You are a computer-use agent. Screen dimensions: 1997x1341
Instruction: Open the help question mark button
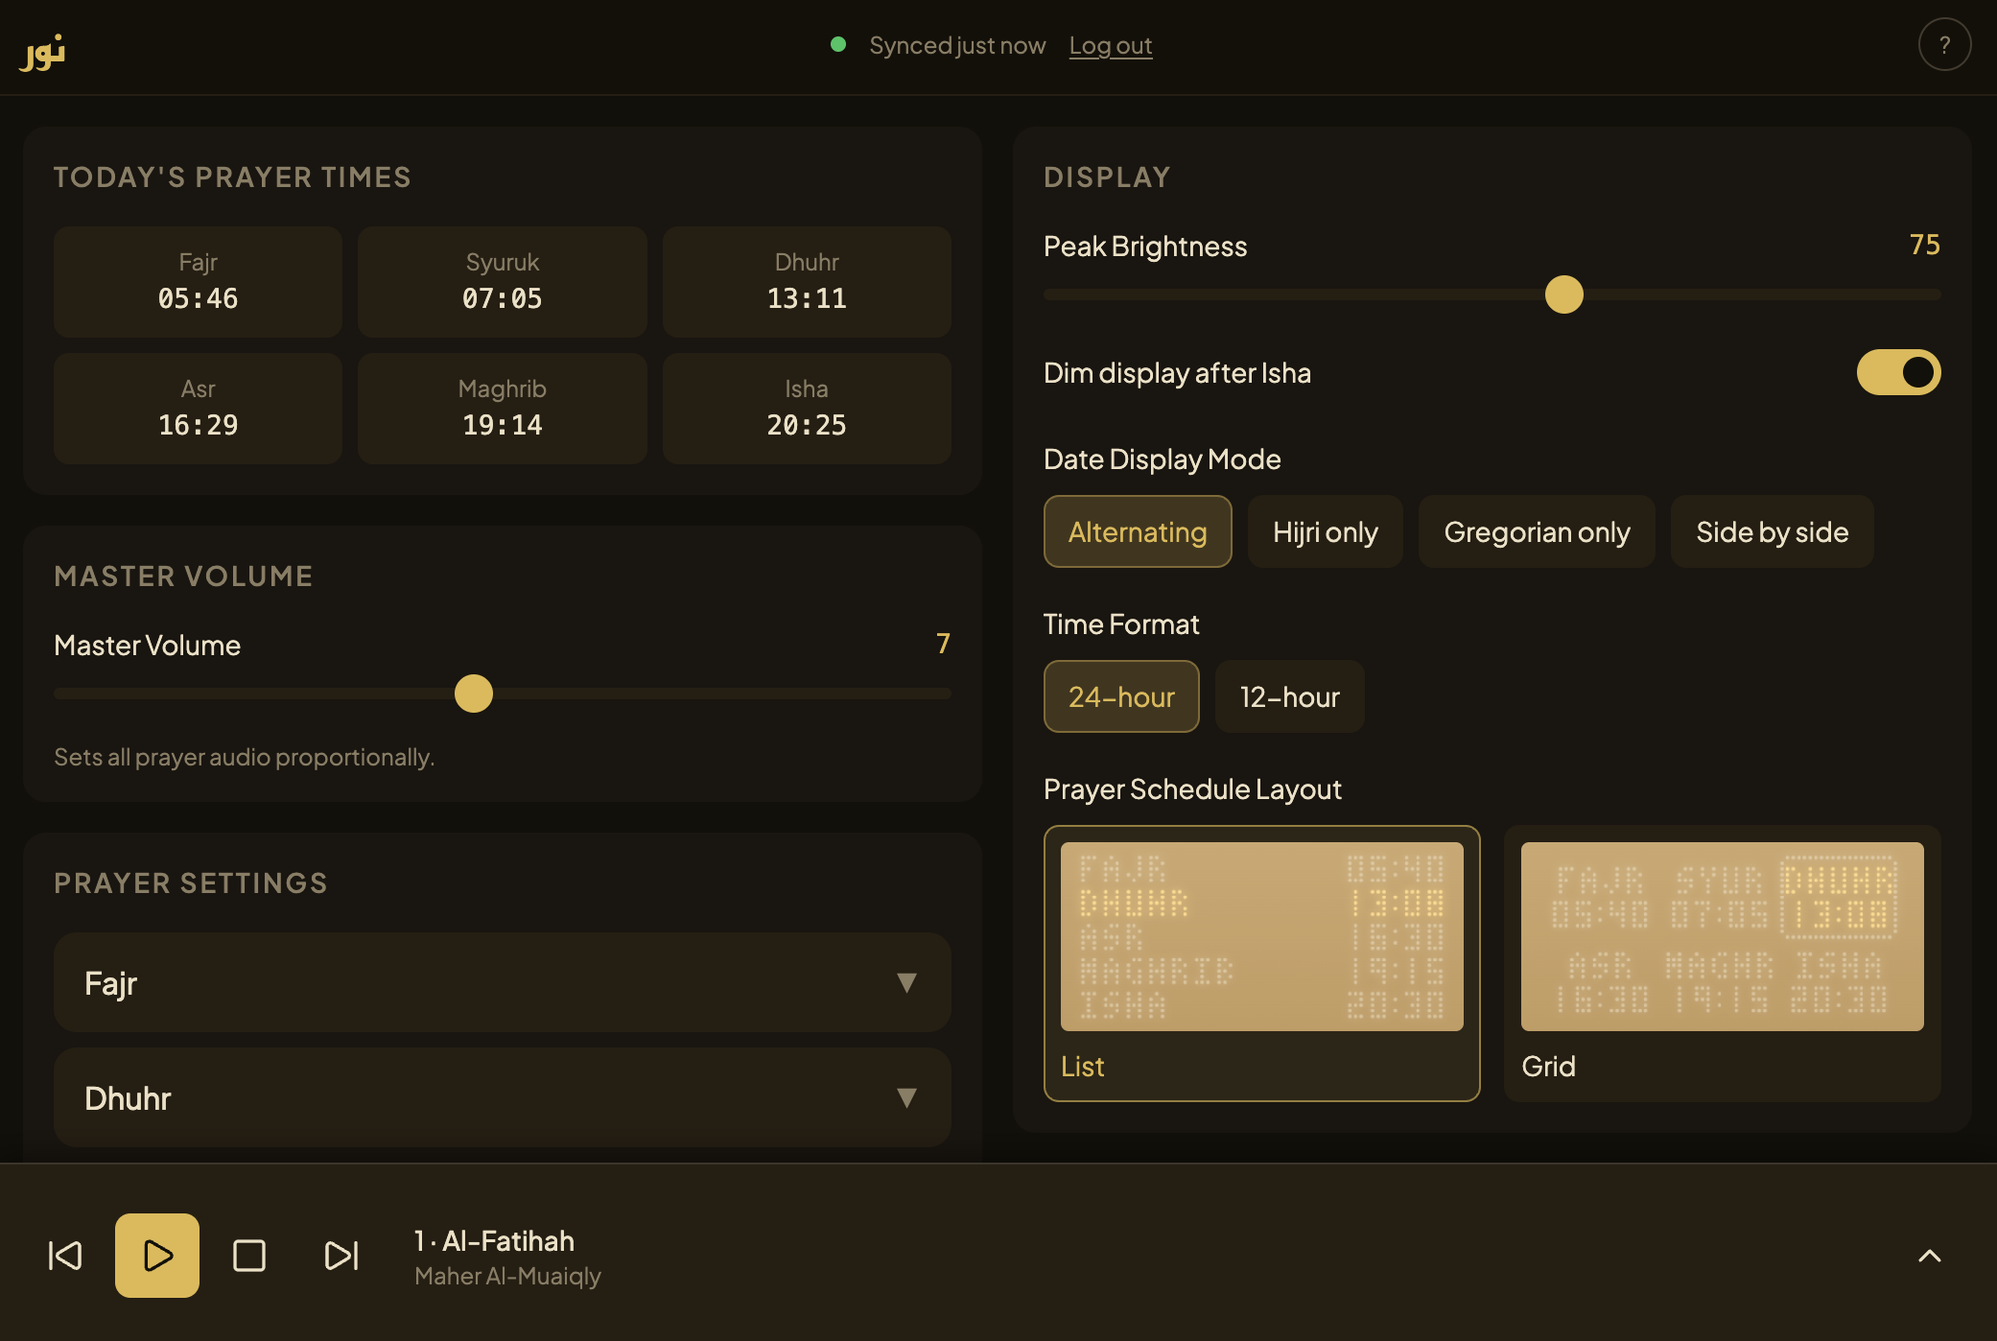(x=1944, y=45)
